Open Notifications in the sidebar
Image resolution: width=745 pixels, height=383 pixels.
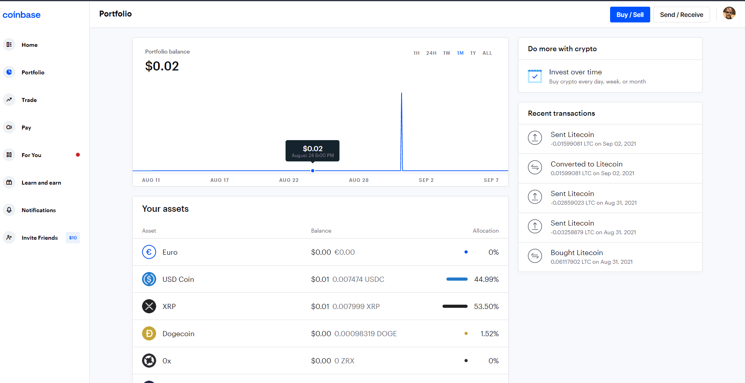[39, 210]
